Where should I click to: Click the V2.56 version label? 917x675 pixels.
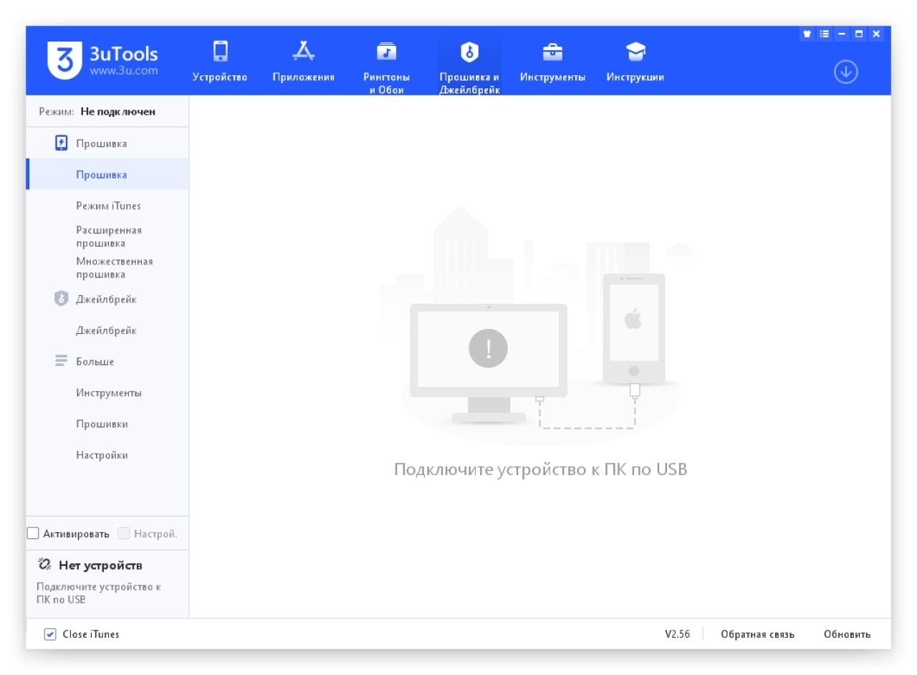[x=677, y=634]
